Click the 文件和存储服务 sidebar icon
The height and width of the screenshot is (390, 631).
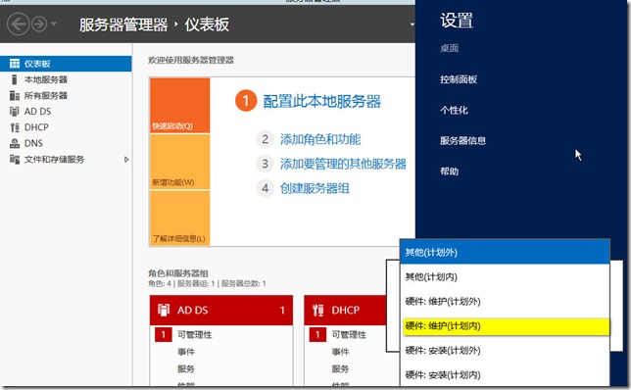point(15,160)
